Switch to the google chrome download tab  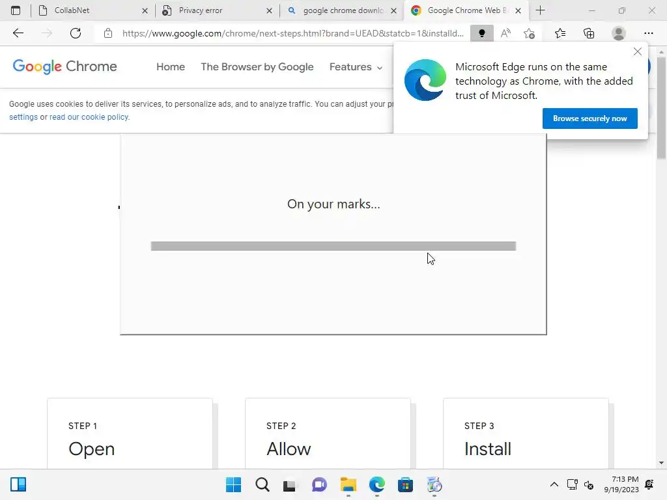(x=342, y=10)
